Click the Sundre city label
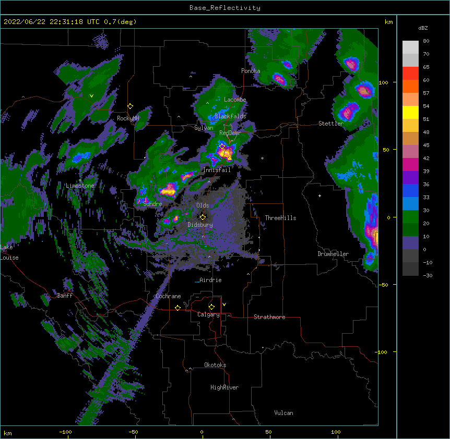The height and width of the screenshot is (439, 450). [152, 204]
